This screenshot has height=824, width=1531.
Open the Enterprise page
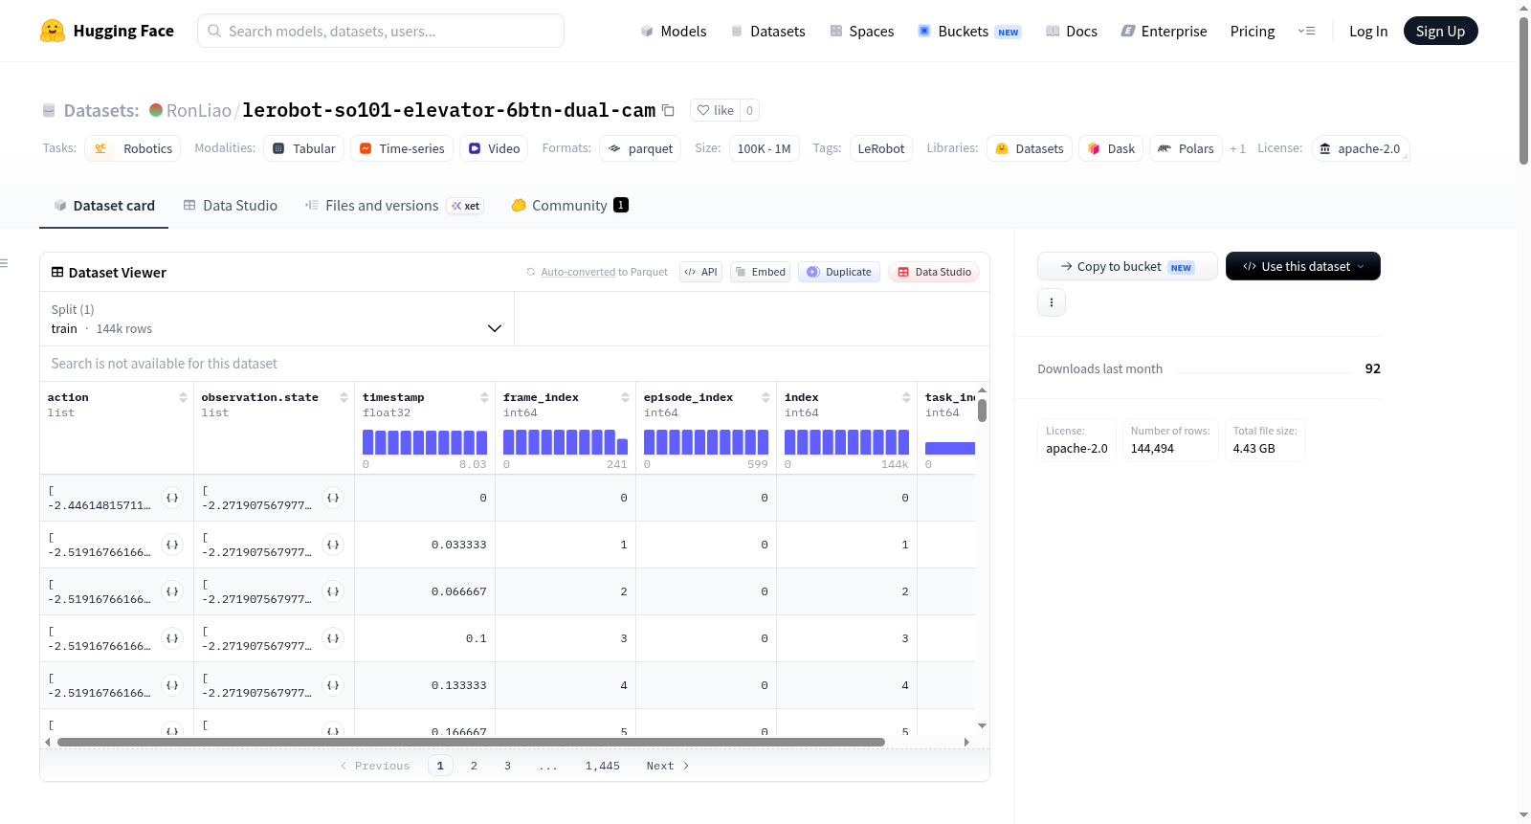[1165, 31]
